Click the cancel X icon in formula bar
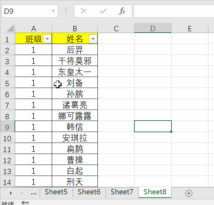The image size is (214, 205). [x=84, y=11]
